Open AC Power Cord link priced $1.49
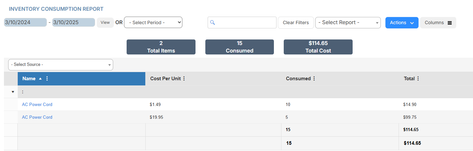The height and width of the screenshot is (151, 473). click(x=37, y=105)
